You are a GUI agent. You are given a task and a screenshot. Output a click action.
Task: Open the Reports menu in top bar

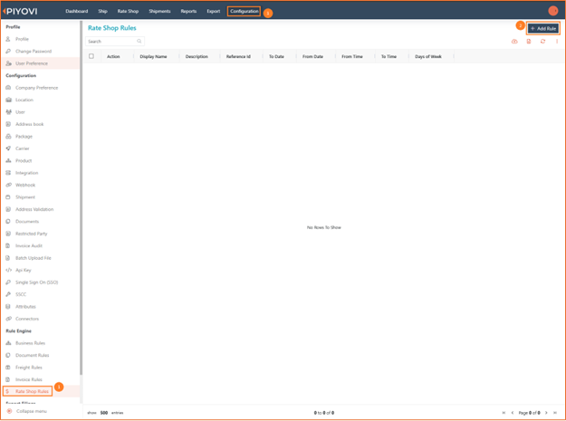(188, 12)
